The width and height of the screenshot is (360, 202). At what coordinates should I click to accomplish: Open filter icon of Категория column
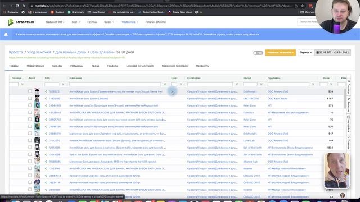coord(237,85)
